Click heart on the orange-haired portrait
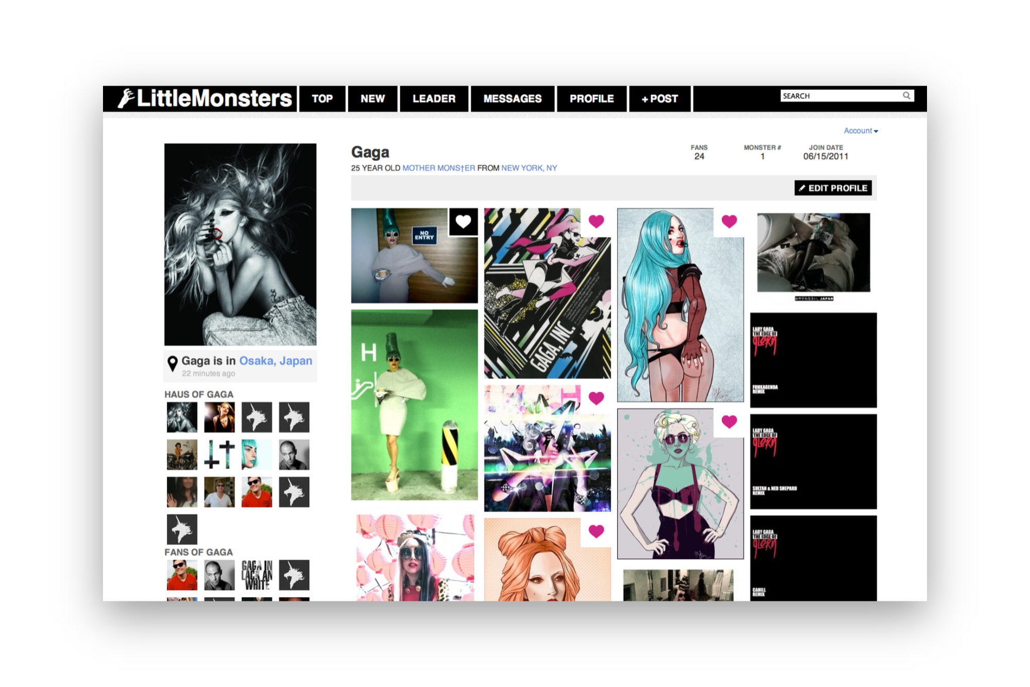 click(x=596, y=531)
